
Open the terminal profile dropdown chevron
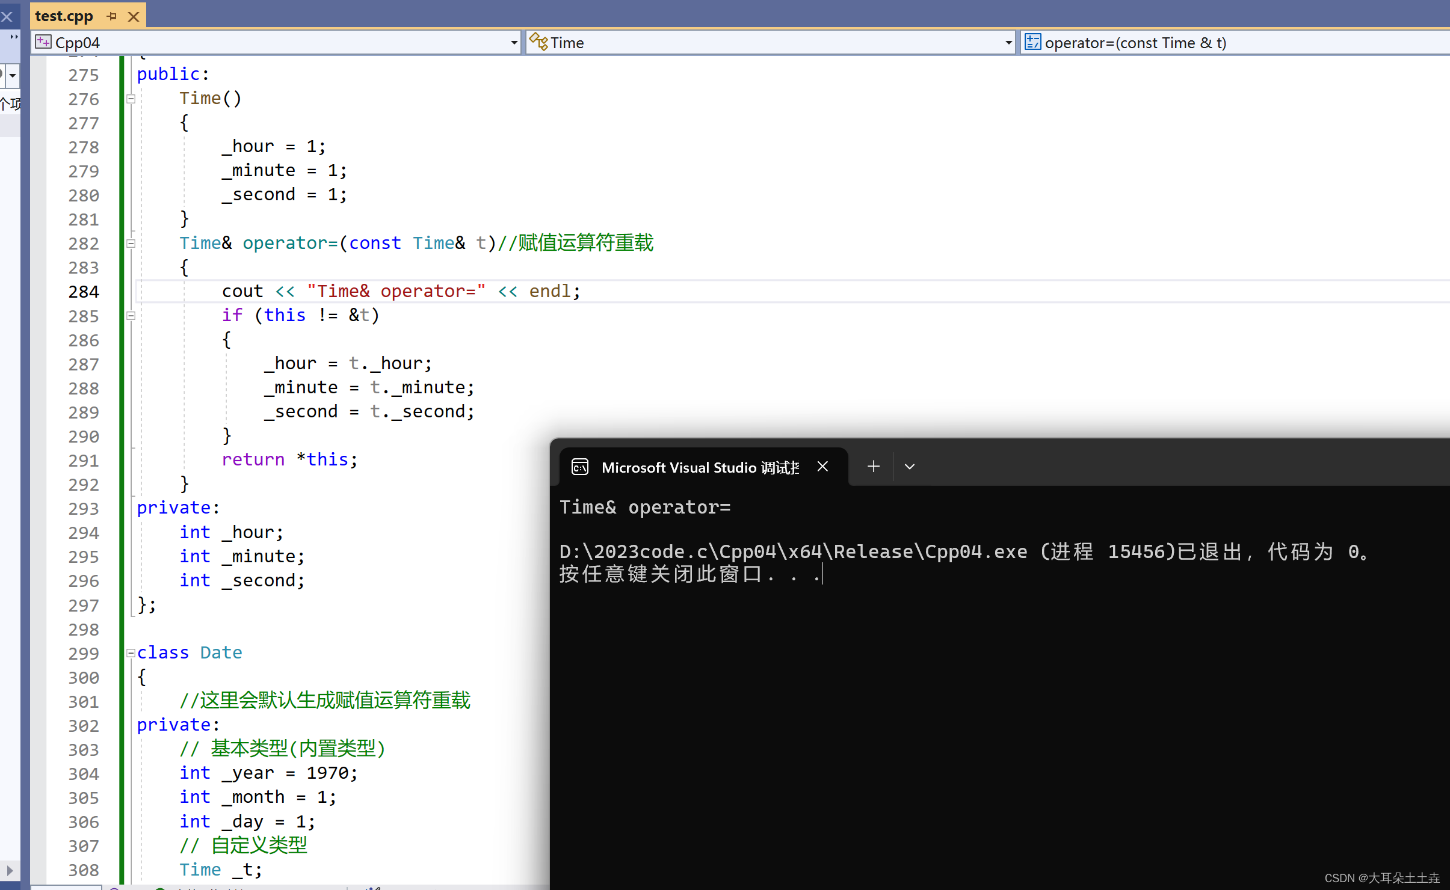click(x=910, y=467)
